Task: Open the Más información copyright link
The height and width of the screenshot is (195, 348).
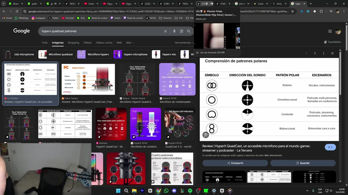Action: click(273, 155)
